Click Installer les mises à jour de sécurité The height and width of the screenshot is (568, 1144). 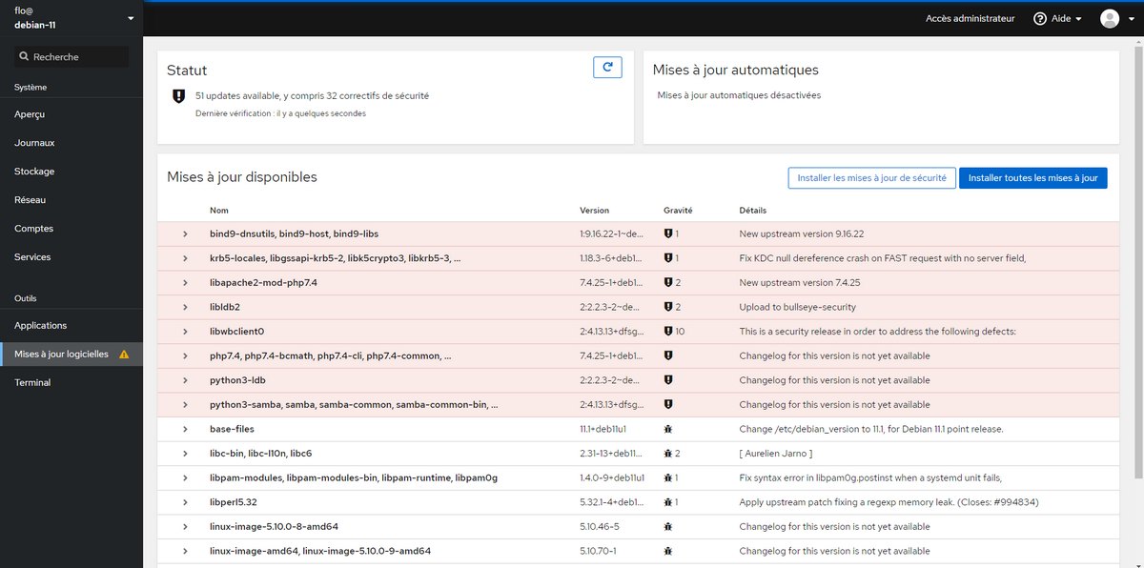pyautogui.click(x=871, y=178)
